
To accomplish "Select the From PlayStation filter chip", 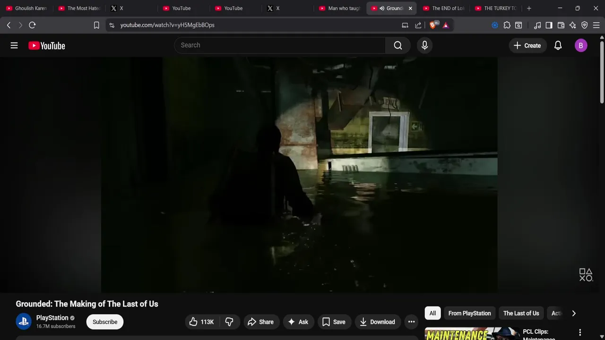I will (469, 313).
